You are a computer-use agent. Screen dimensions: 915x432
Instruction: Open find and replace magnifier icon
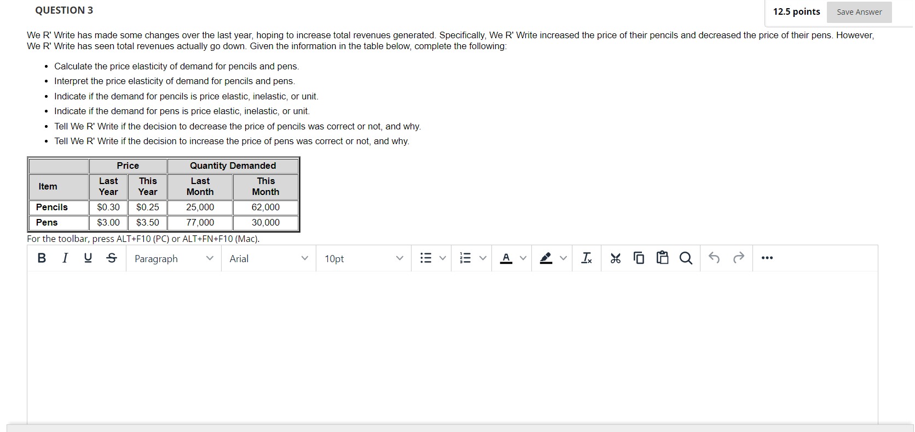(x=686, y=258)
